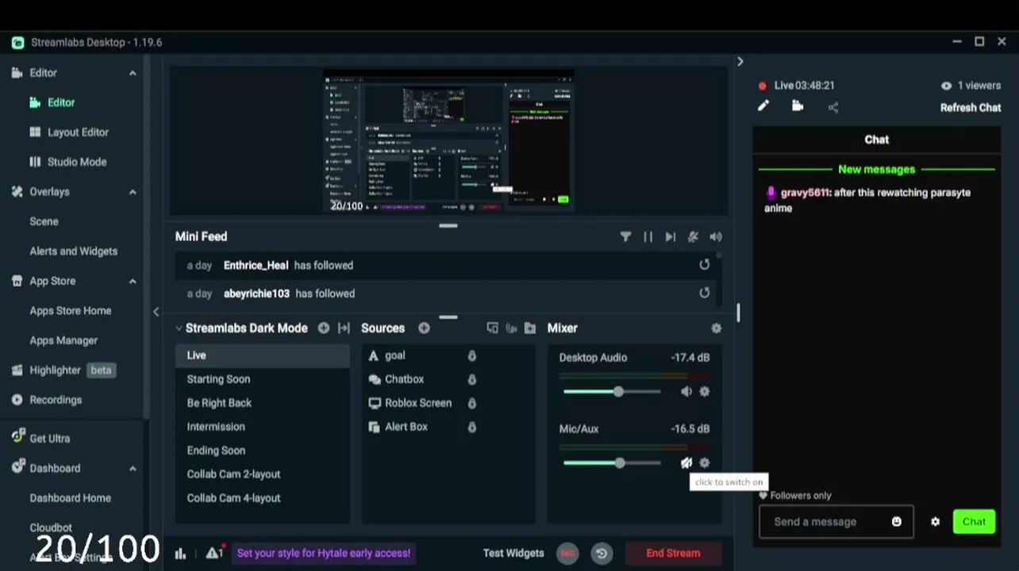Click Test Widgets
This screenshot has width=1019, height=571.
(513, 554)
